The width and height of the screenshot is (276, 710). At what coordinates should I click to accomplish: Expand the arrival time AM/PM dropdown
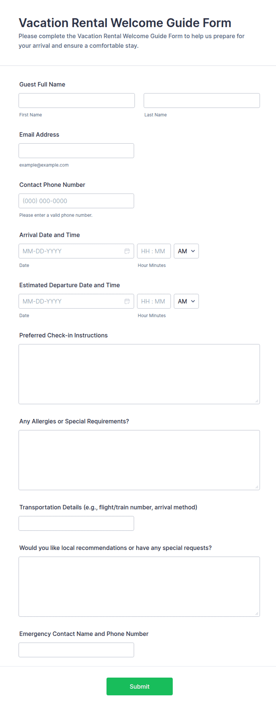[186, 251]
